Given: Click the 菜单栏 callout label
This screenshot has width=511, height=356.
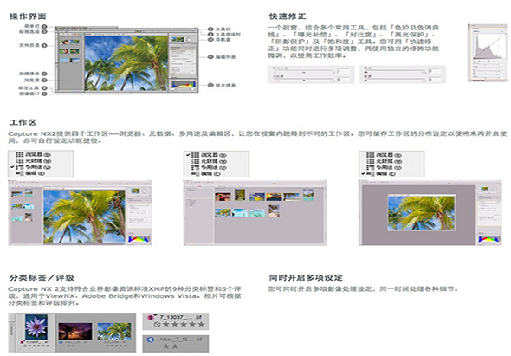Looking at the screenshot, I should pyautogui.click(x=32, y=26).
